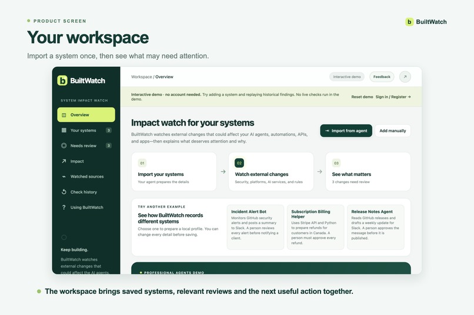Screen dimensions: 474x315
Task: Click the Your systems count badge
Action: pos(109,130)
